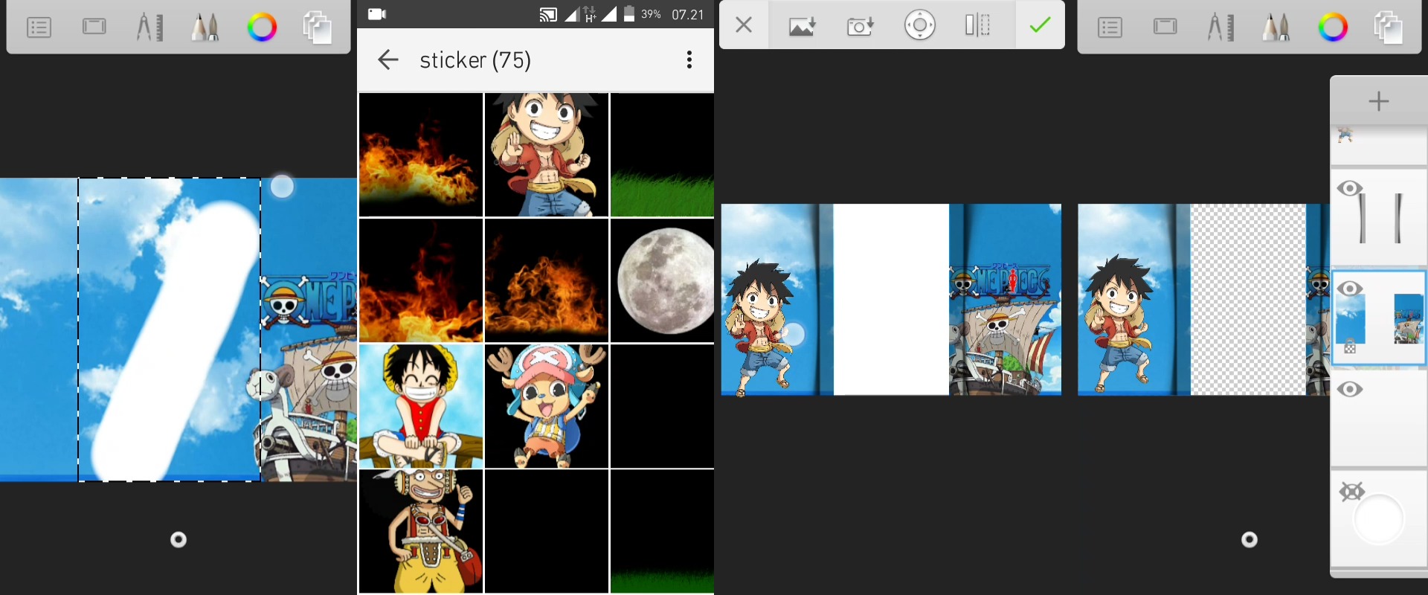Select the fire sticker in the top row
The image size is (1428, 595).
tap(421, 155)
